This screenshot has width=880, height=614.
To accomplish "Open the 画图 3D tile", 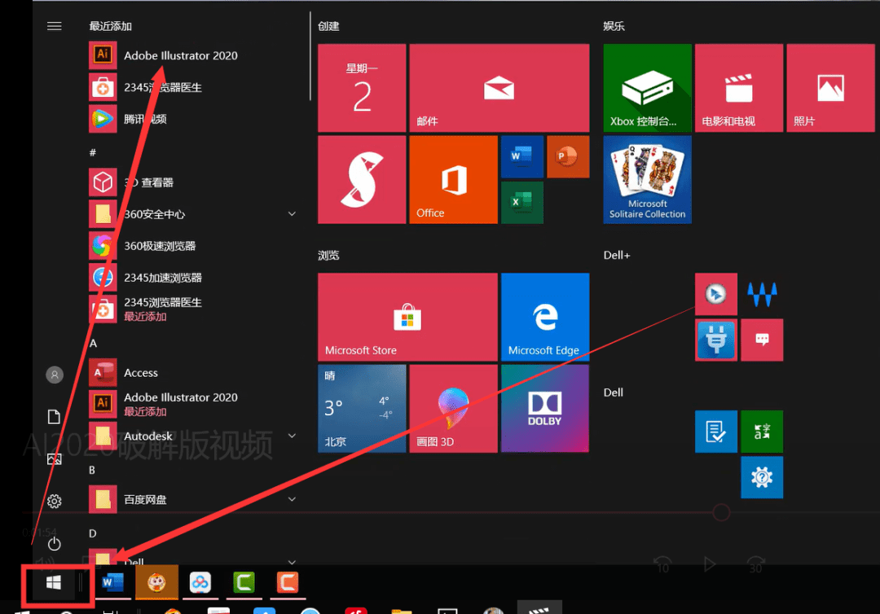I will pyautogui.click(x=454, y=408).
